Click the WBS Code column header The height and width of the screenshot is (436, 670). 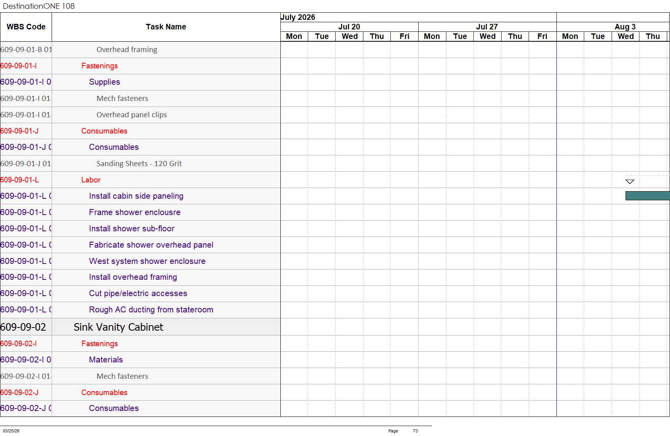(26, 27)
